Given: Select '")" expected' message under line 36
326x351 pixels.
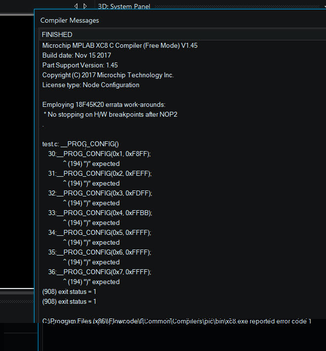Looking at the screenshot, I should pyautogui.click(x=92, y=282).
